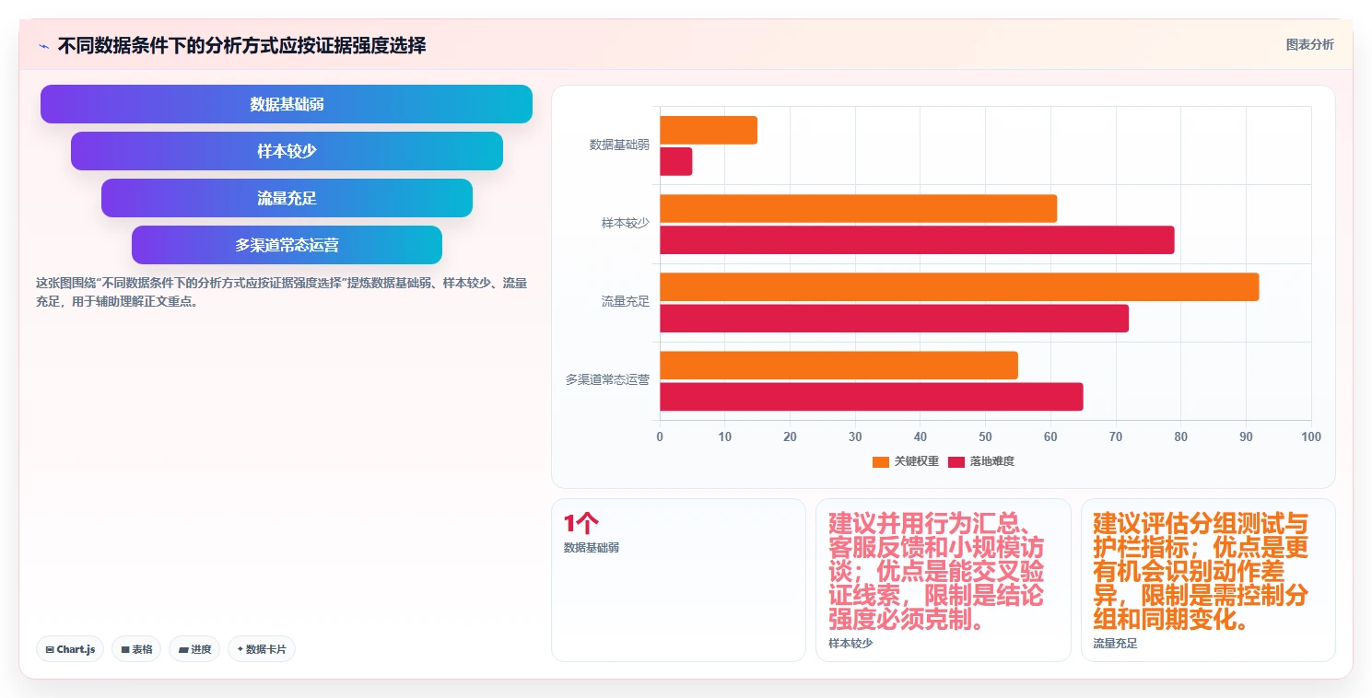Click the 样本较少 y-axis label

pos(626,224)
